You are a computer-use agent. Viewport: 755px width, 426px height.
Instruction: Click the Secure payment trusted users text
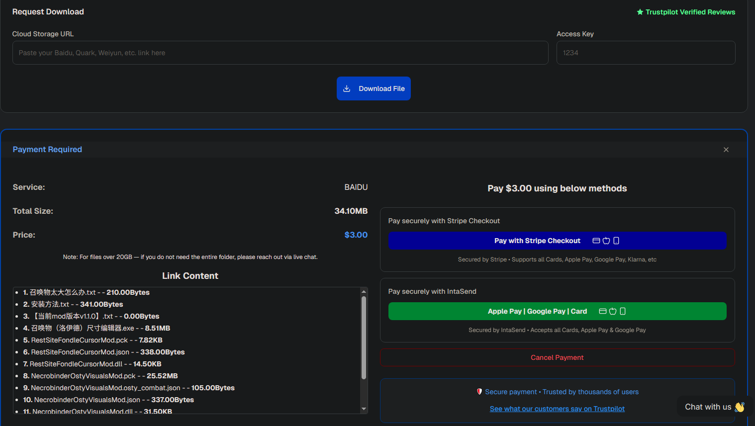tap(562, 392)
